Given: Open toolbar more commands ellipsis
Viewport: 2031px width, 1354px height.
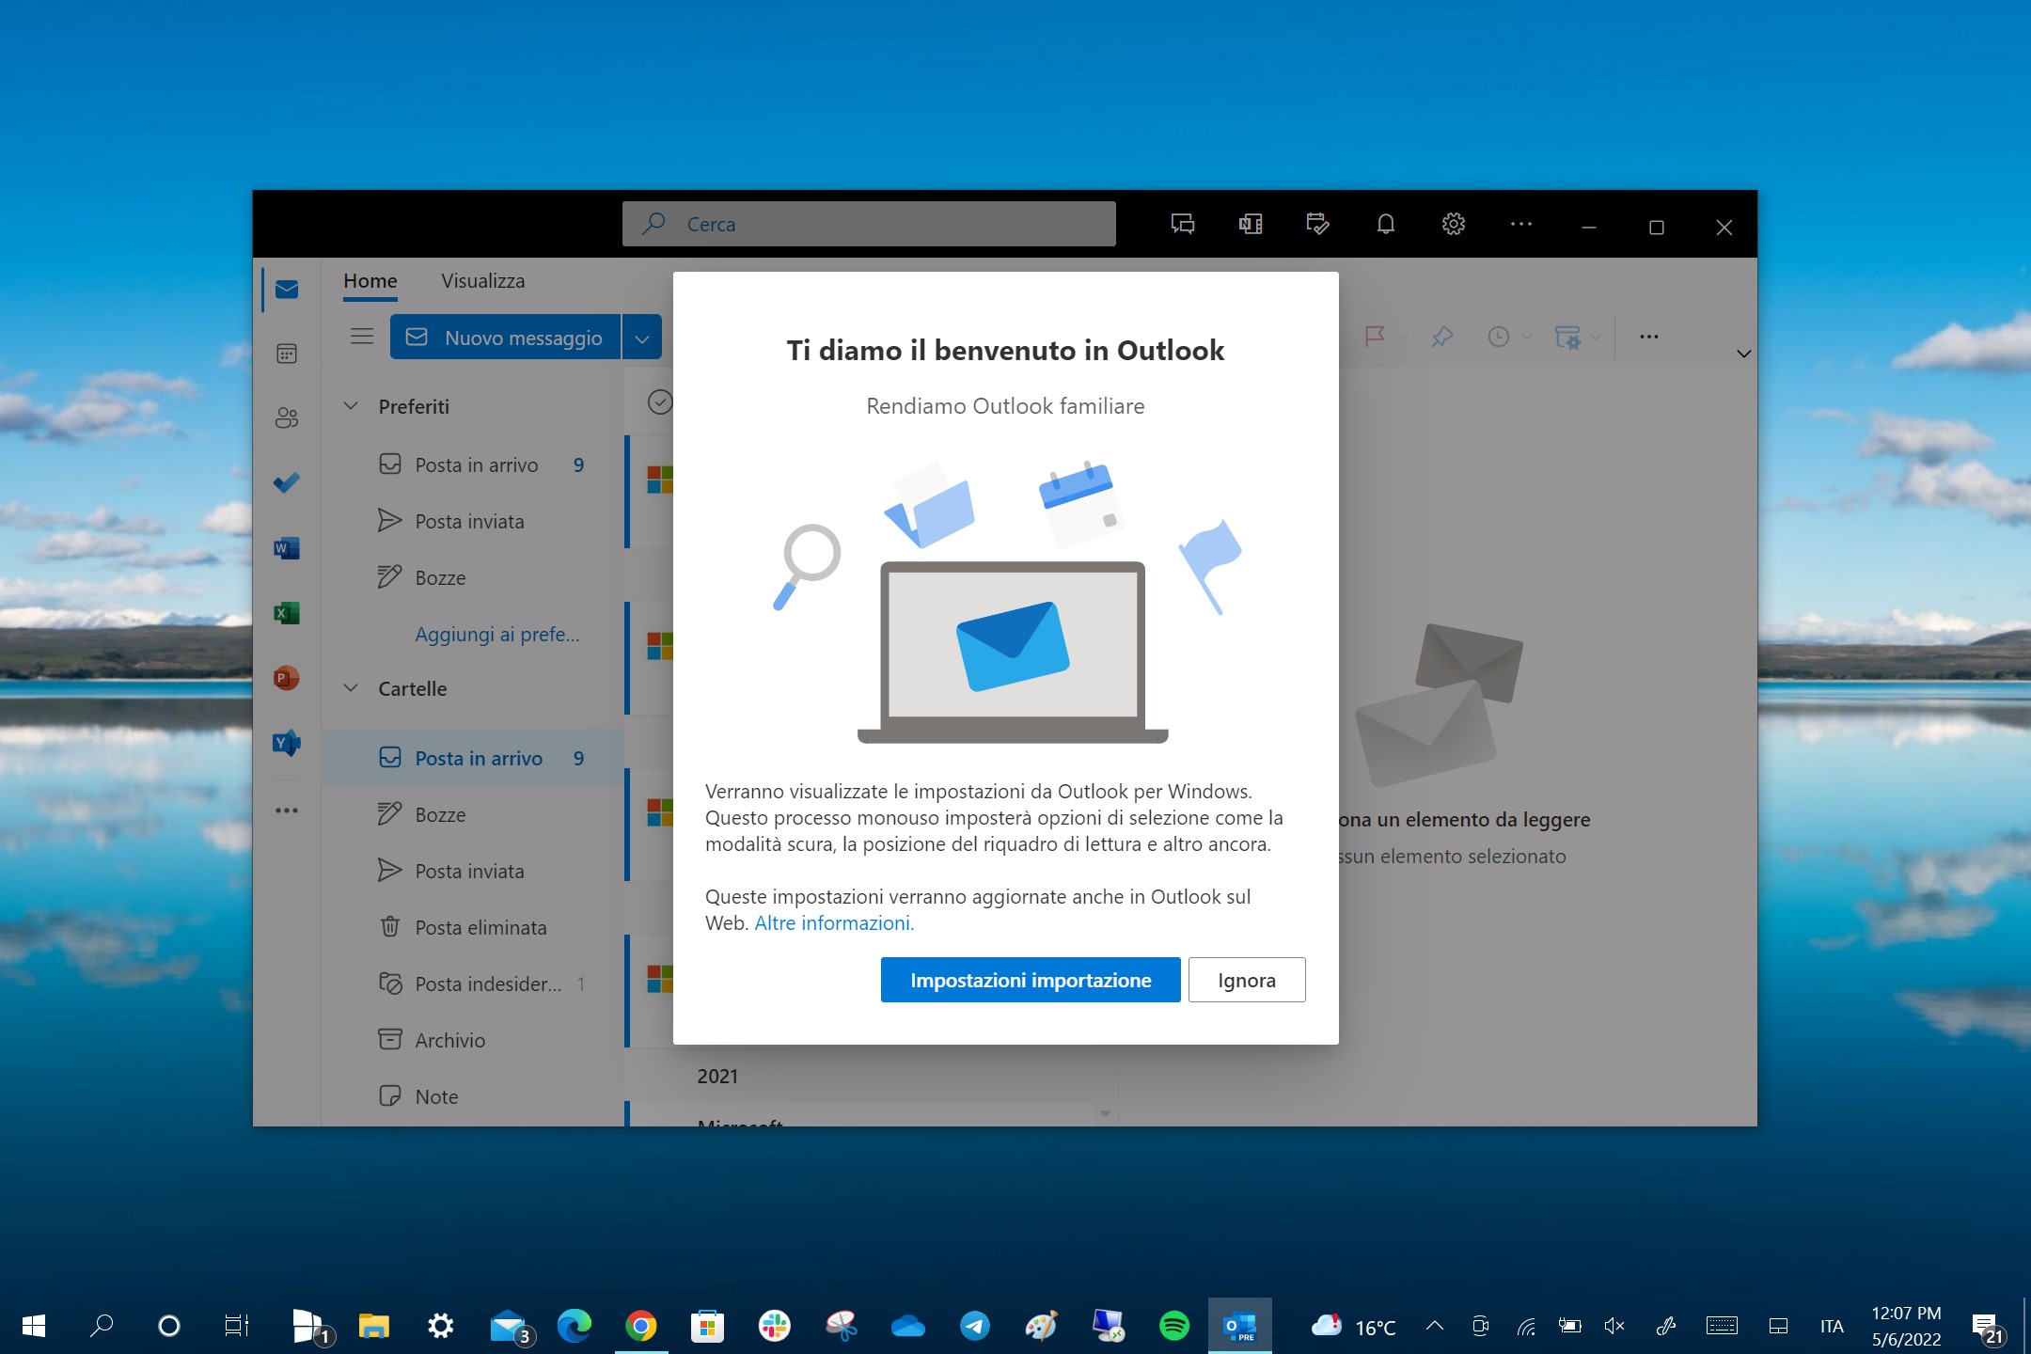Looking at the screenshot, I should 1649,337.
